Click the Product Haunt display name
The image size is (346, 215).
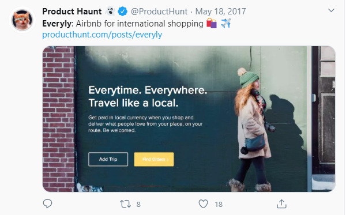click(72, 12)
